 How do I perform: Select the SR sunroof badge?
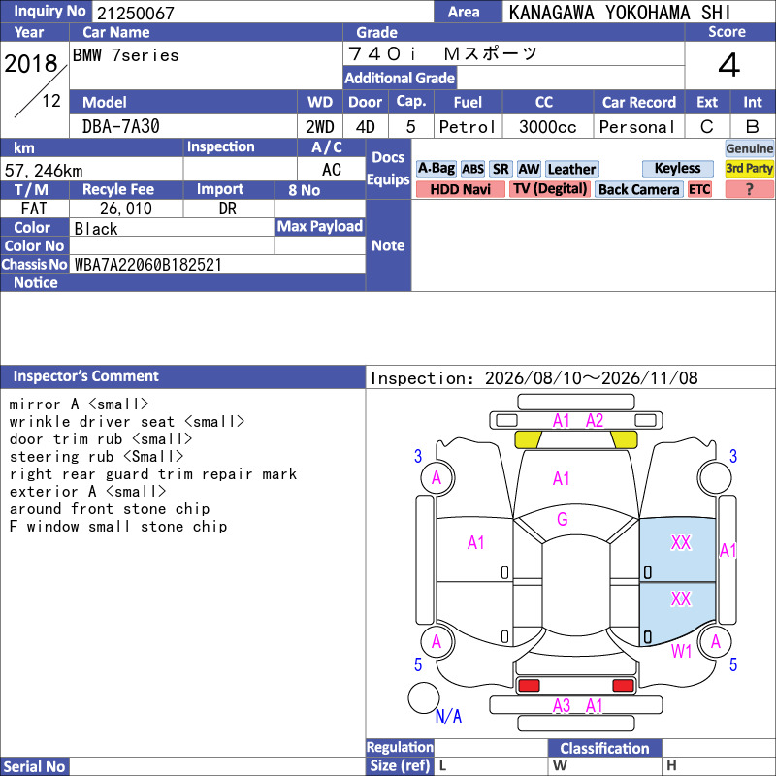(501, 169)
